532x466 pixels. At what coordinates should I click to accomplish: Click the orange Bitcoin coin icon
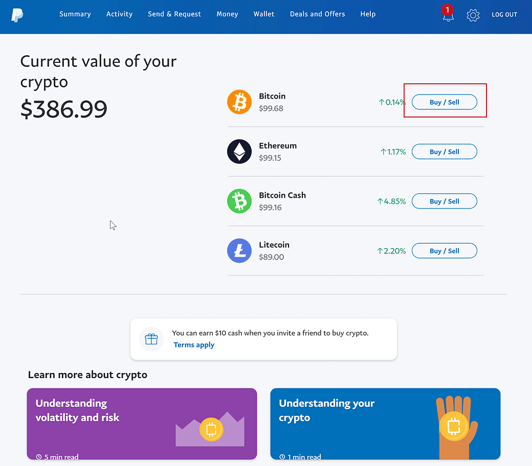(x=239, y=102)
